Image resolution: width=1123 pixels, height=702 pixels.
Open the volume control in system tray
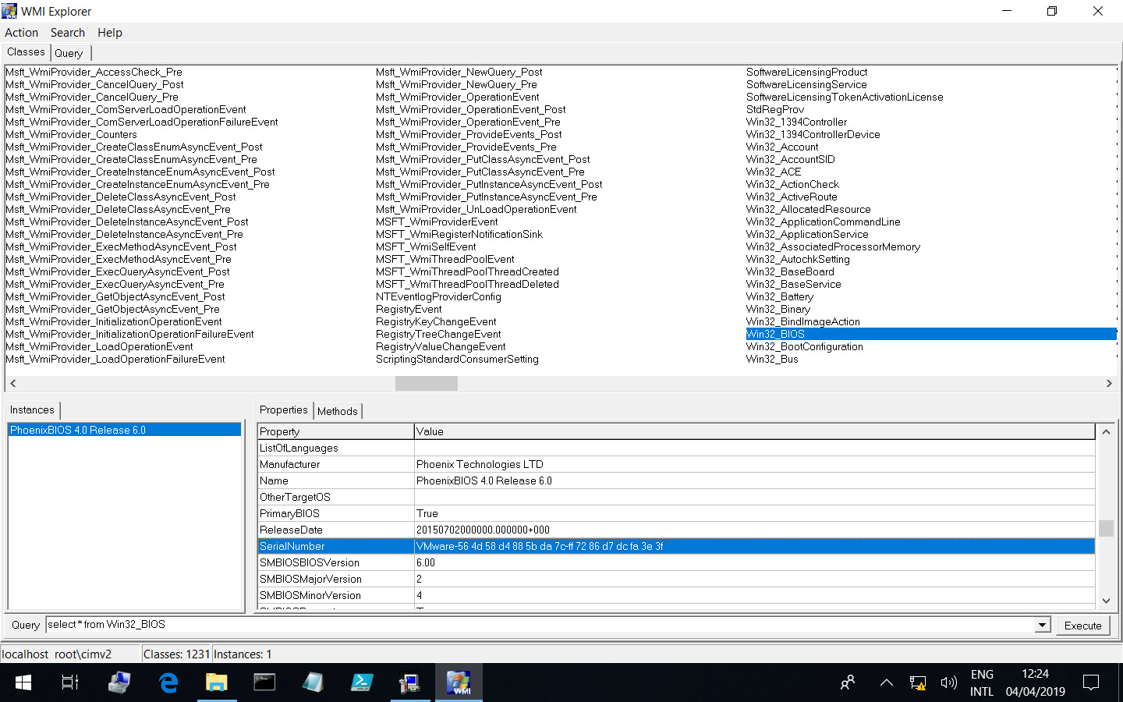point(949,682)
